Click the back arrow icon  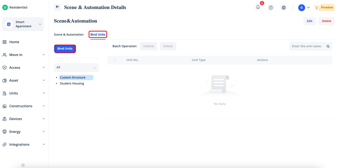57,7
